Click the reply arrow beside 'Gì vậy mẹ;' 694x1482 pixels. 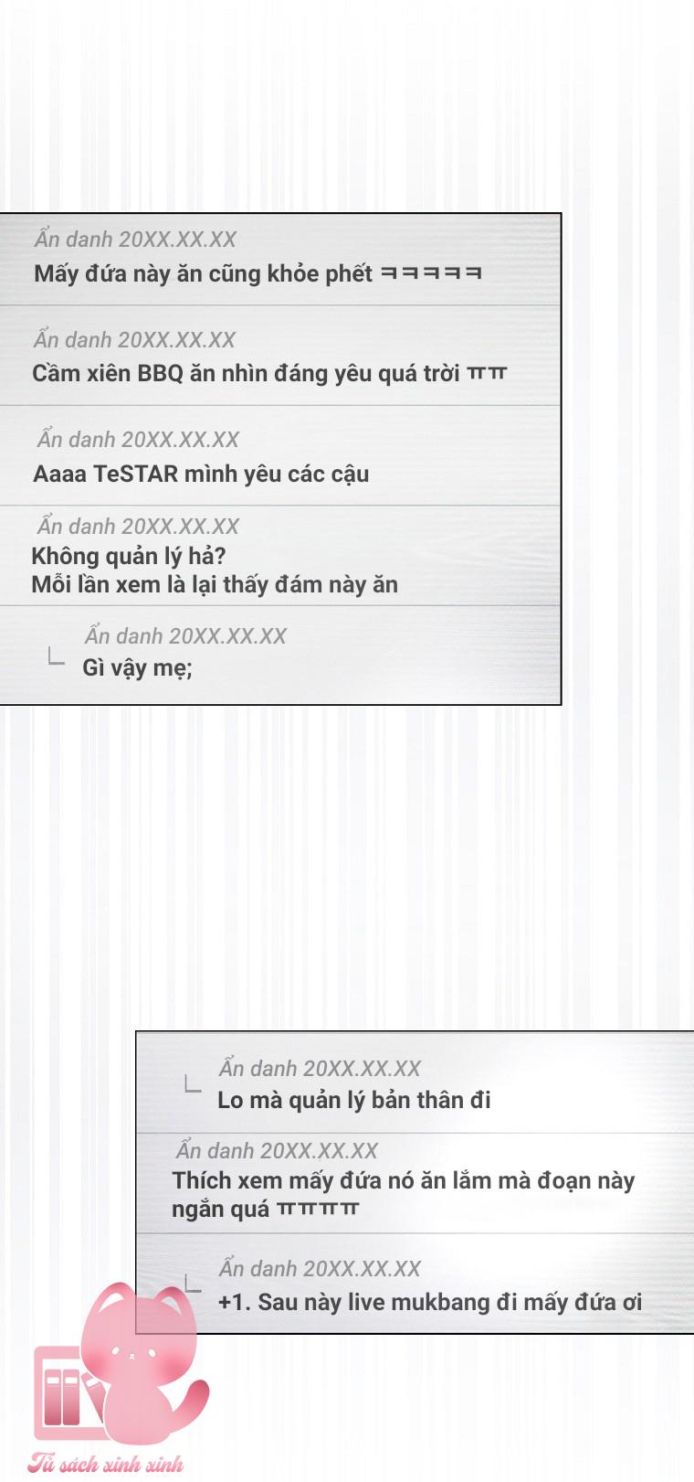pos(56,656)
